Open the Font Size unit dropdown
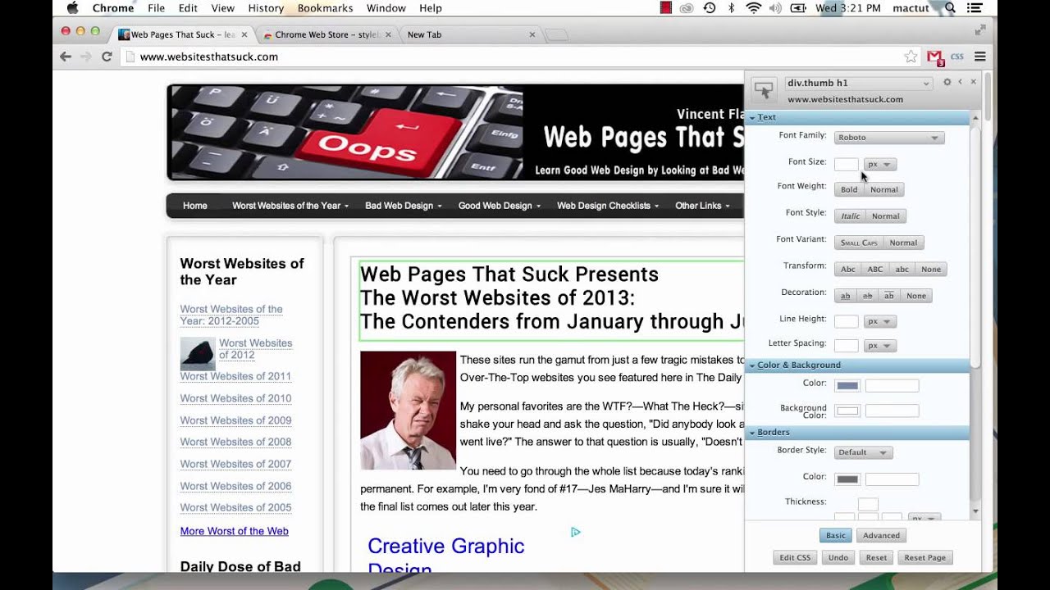The image size is (1050, 590). [880, 164]
